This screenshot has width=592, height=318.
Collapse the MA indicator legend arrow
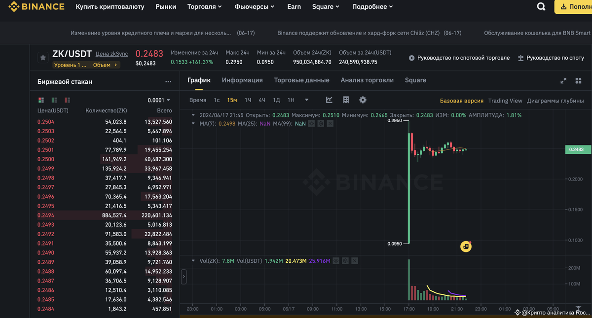coord(193,123)
